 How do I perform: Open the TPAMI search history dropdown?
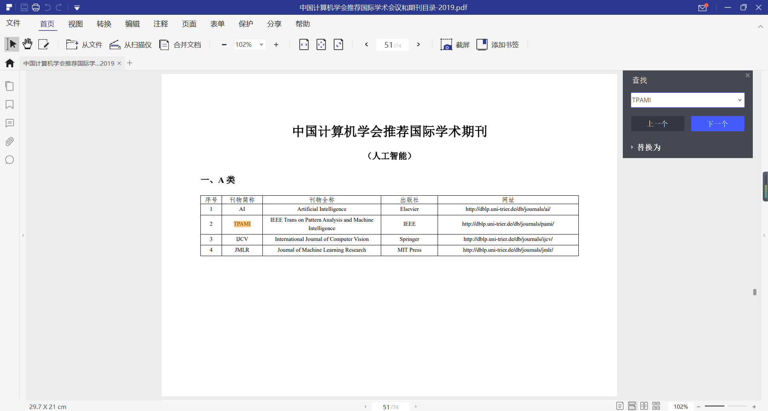pyautogui.click(x=740, y=100)
